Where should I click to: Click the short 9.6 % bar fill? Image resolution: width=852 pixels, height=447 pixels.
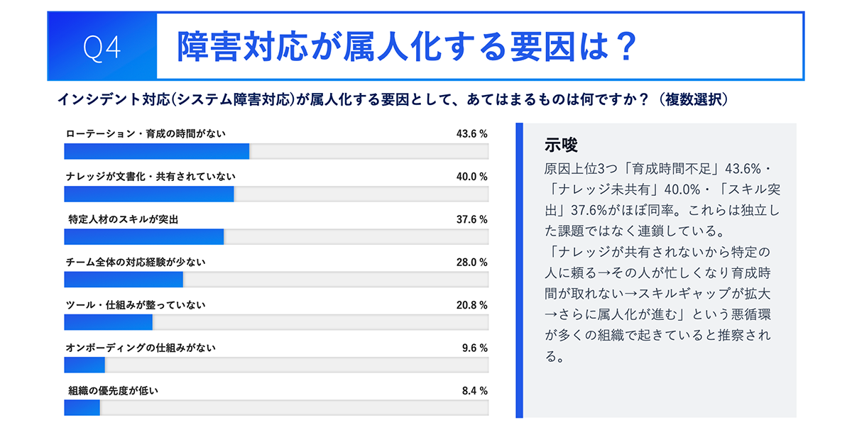tap(84, 365)
